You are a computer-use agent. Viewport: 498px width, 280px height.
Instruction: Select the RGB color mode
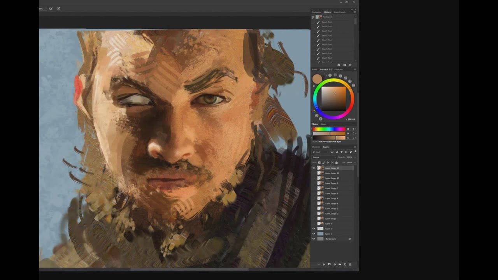coord(321,142)
